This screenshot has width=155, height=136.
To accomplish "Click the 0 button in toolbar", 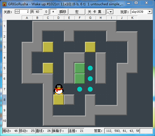I will [x=46, y=12].
